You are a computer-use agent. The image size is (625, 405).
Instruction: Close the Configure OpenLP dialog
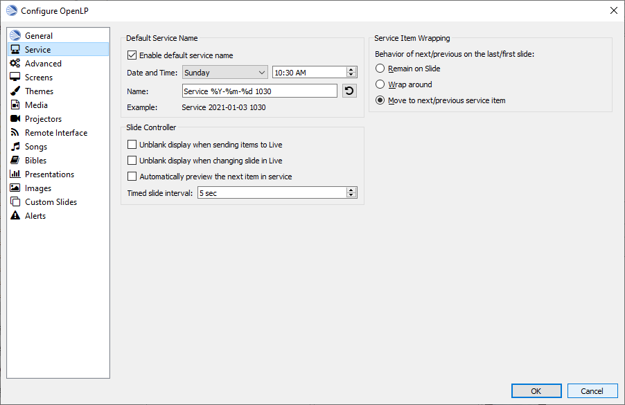point(614,11)
